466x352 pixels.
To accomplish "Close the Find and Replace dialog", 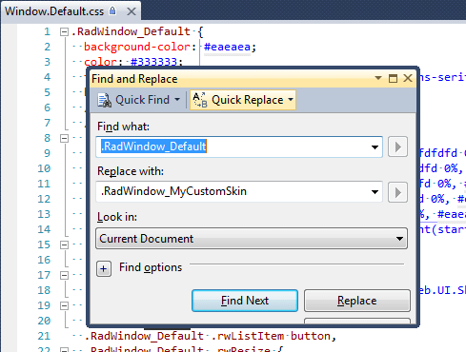I will coord(408,78).
